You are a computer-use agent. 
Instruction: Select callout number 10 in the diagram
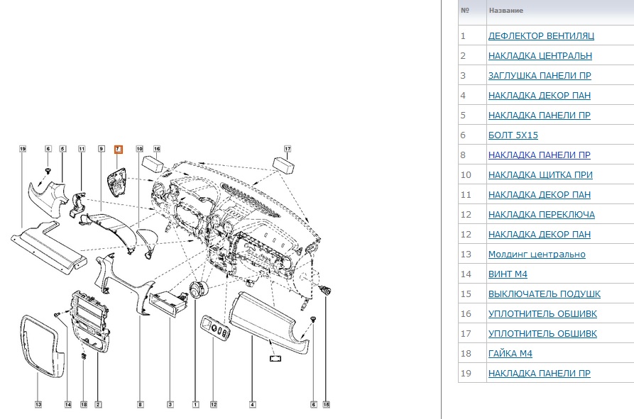click(x=139, y=149)
